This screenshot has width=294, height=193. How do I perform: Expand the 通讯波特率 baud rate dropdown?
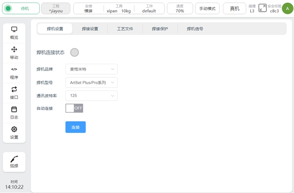92,96
